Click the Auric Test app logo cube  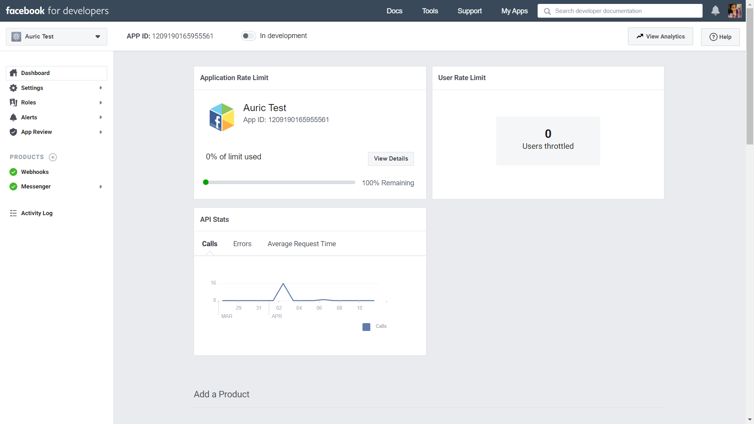coord(221,117)
